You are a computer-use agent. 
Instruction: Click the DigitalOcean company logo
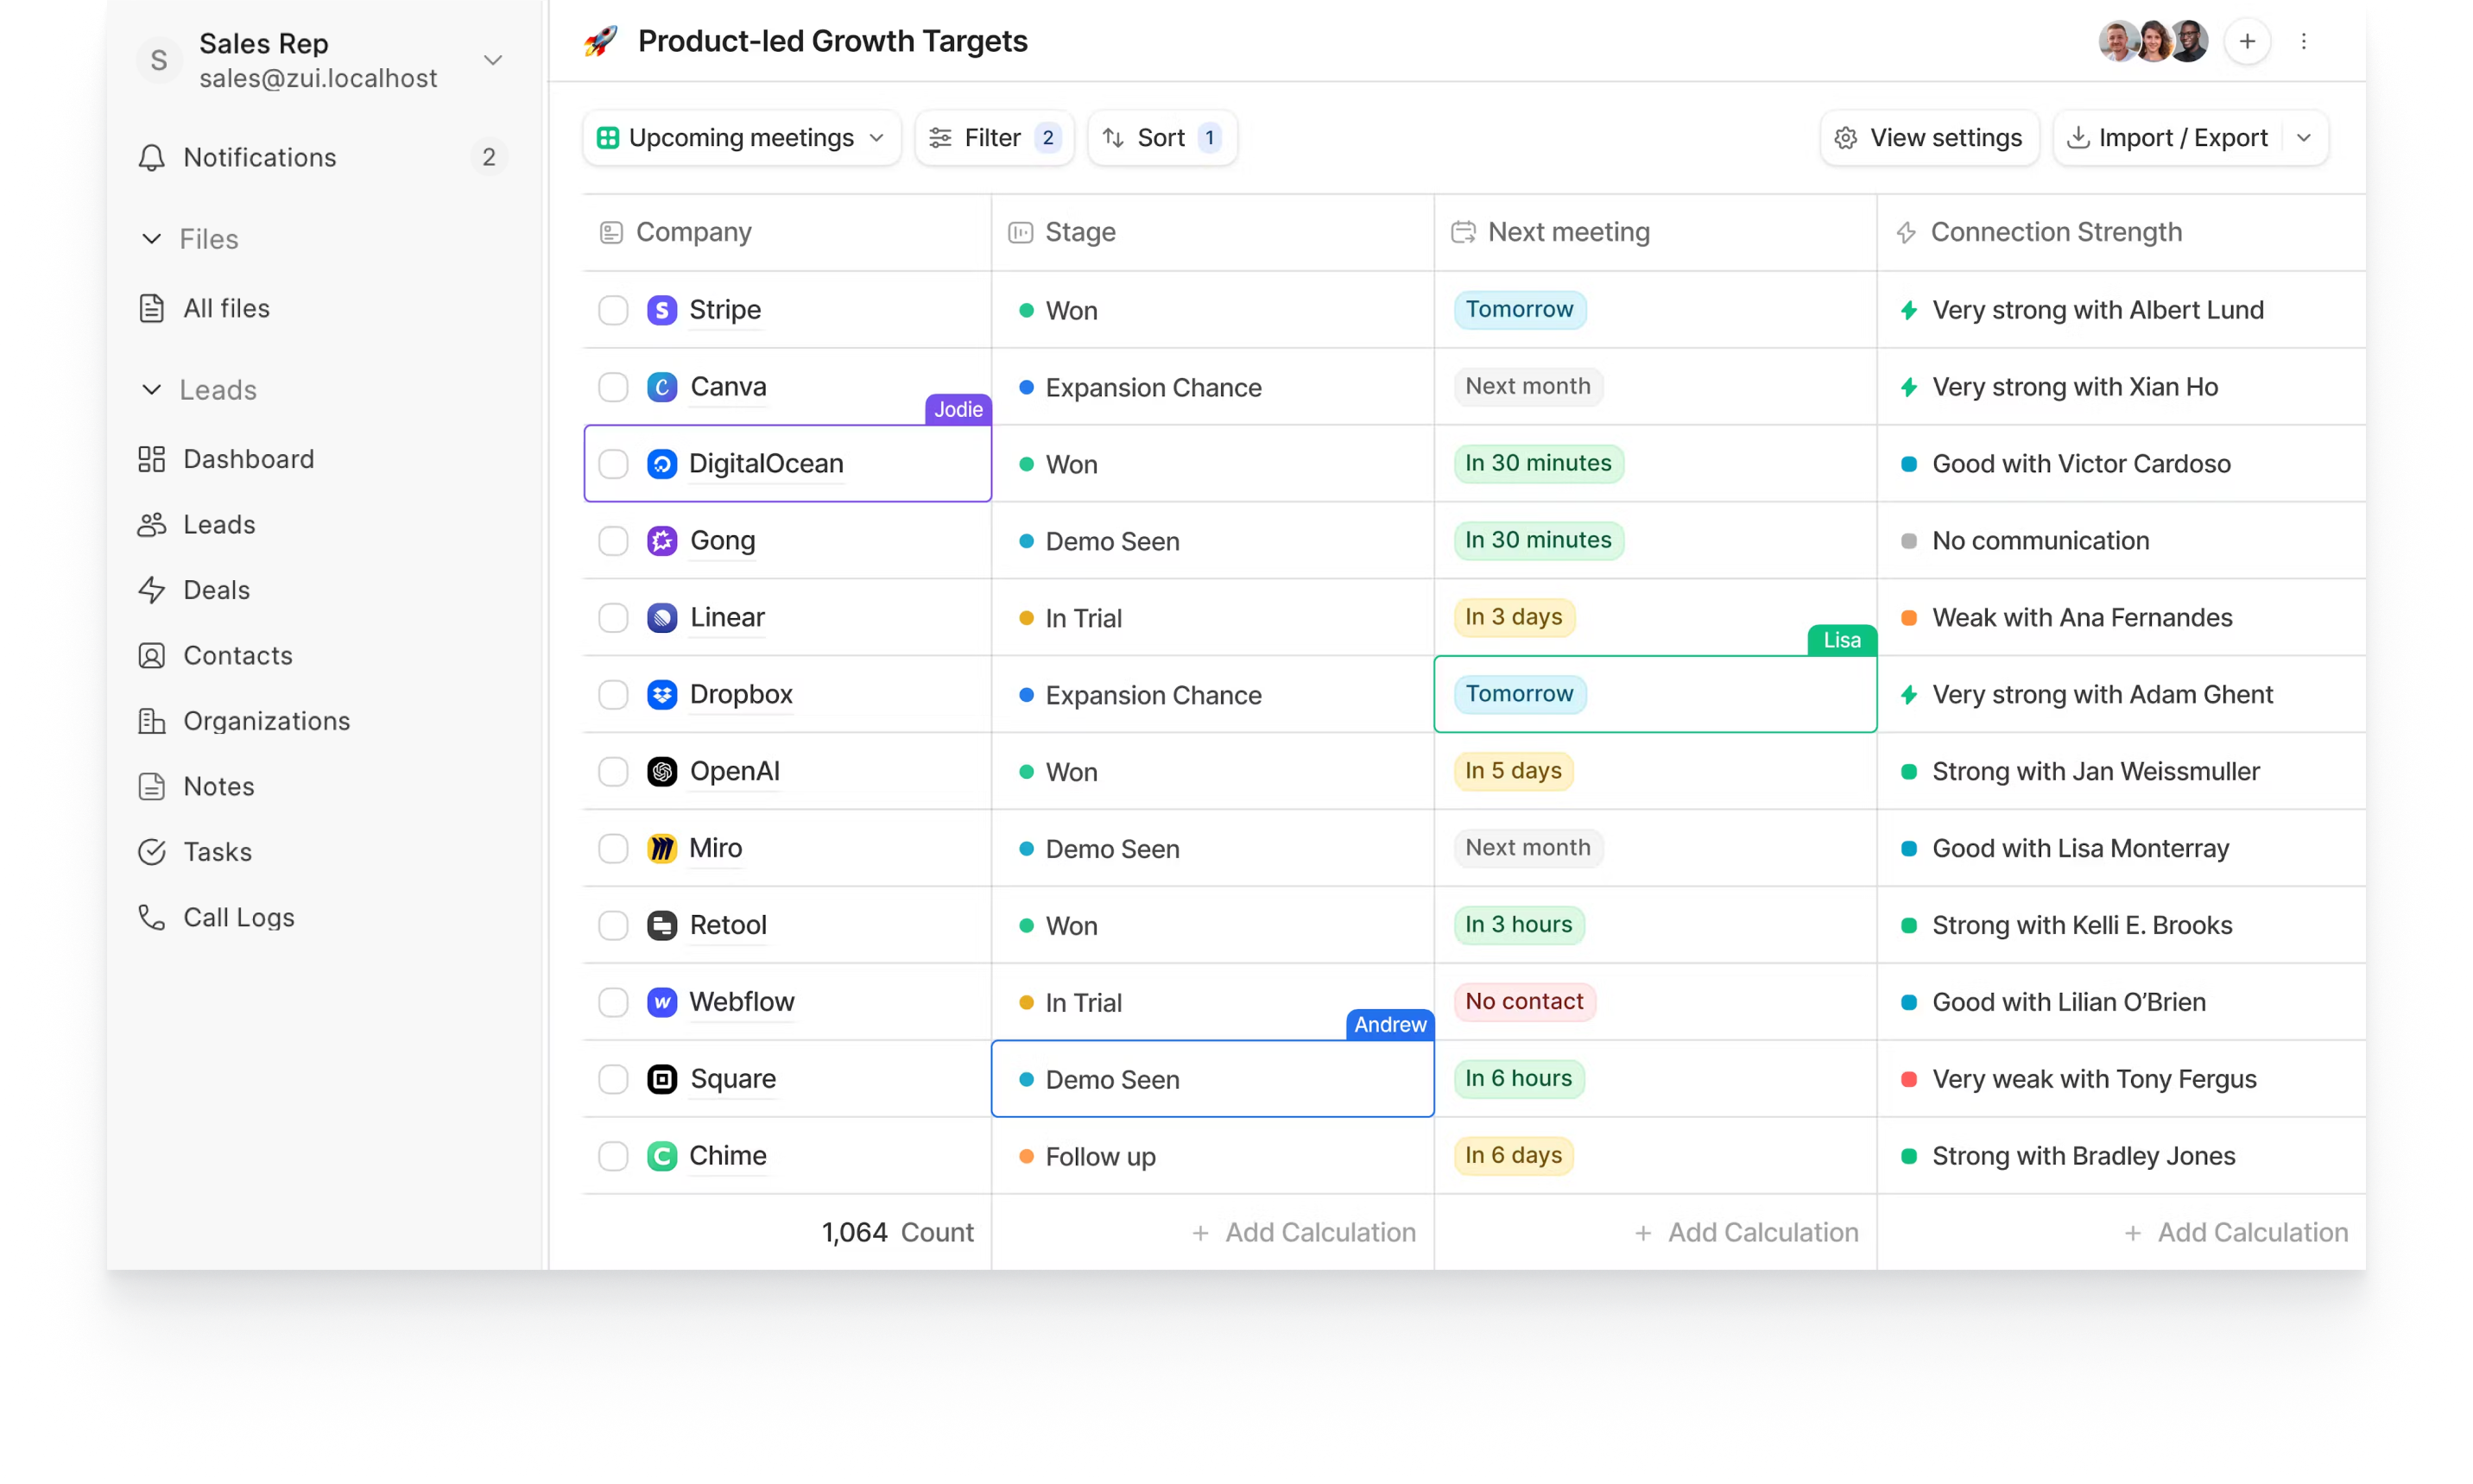click(x=662, y=464)
